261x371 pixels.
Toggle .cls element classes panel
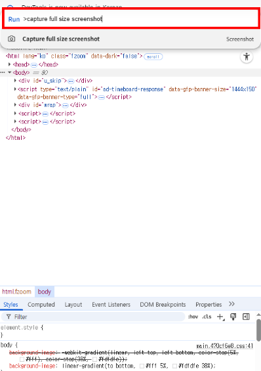click(x=207, y=316)
